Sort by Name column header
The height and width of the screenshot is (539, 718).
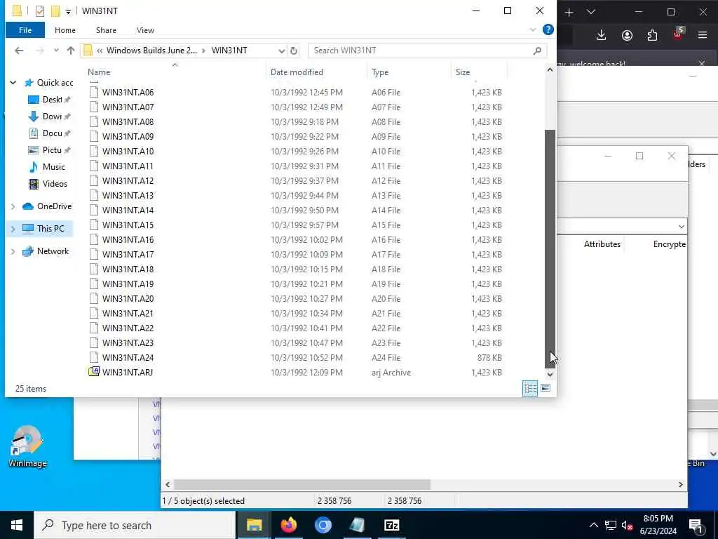click(99, 72)
